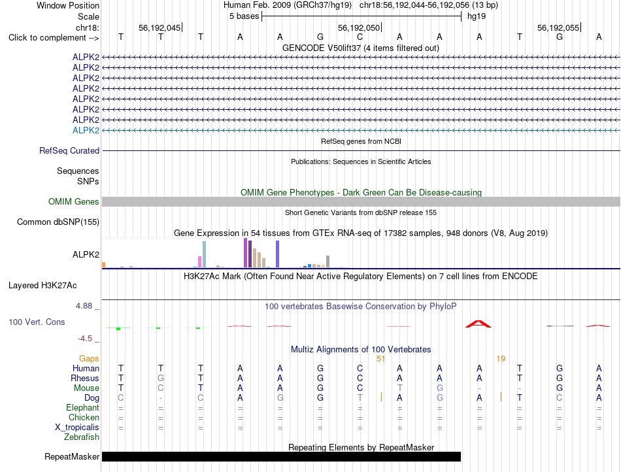Click the Scale label
The image size is (621, 472).
(88, 16)
